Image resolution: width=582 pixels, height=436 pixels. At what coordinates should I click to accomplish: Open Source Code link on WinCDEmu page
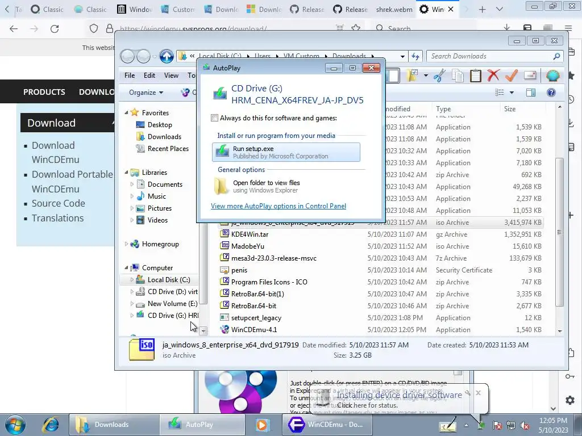coord(59,204)
